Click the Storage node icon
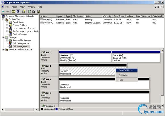This screenshot has width=165, height=116. tap(7, 37)
